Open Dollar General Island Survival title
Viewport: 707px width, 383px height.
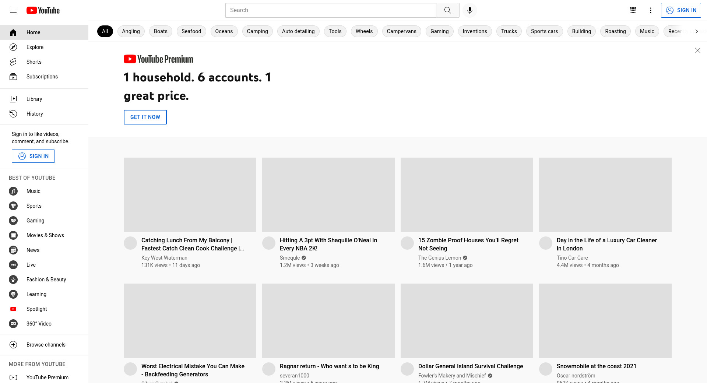coord(471,366)
